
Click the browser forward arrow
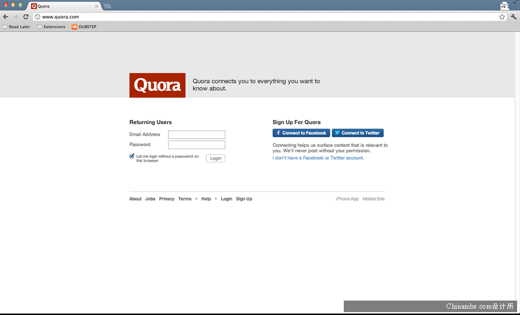point(16,17)
